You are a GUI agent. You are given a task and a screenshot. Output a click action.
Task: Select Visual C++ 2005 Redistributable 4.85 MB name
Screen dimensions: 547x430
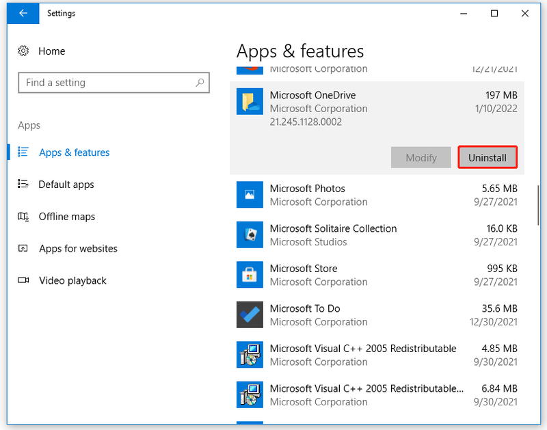tap(363, 349)
